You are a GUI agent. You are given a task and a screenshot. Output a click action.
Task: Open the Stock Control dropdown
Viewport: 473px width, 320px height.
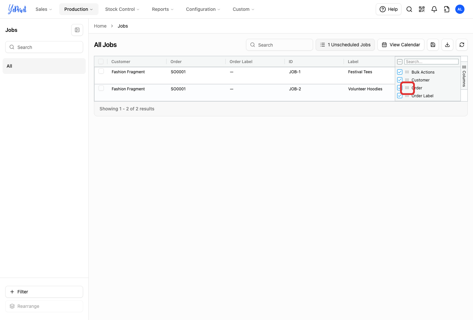point(122,9)
